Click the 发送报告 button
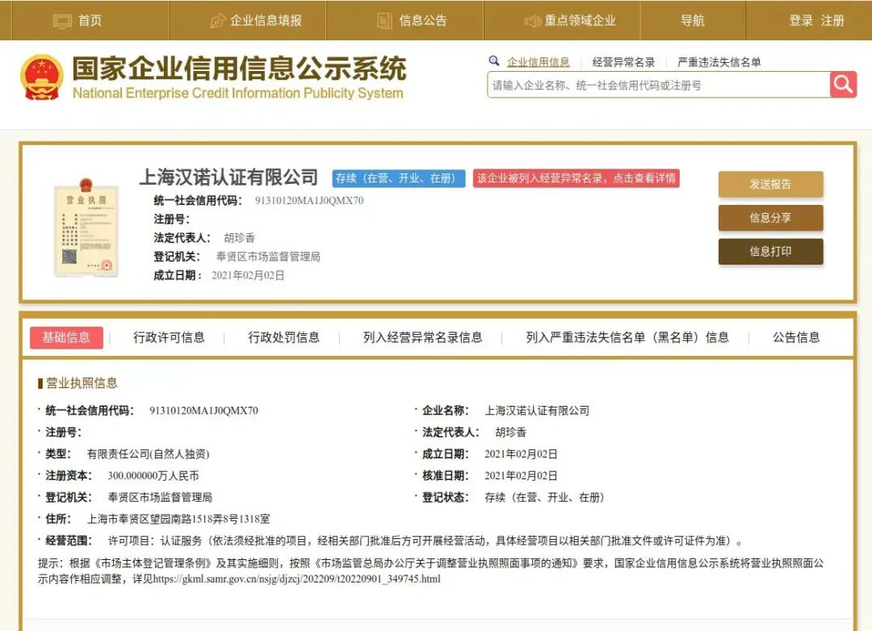Image resolution: width=872 pixels, height=631 pixels. [769, 184]
